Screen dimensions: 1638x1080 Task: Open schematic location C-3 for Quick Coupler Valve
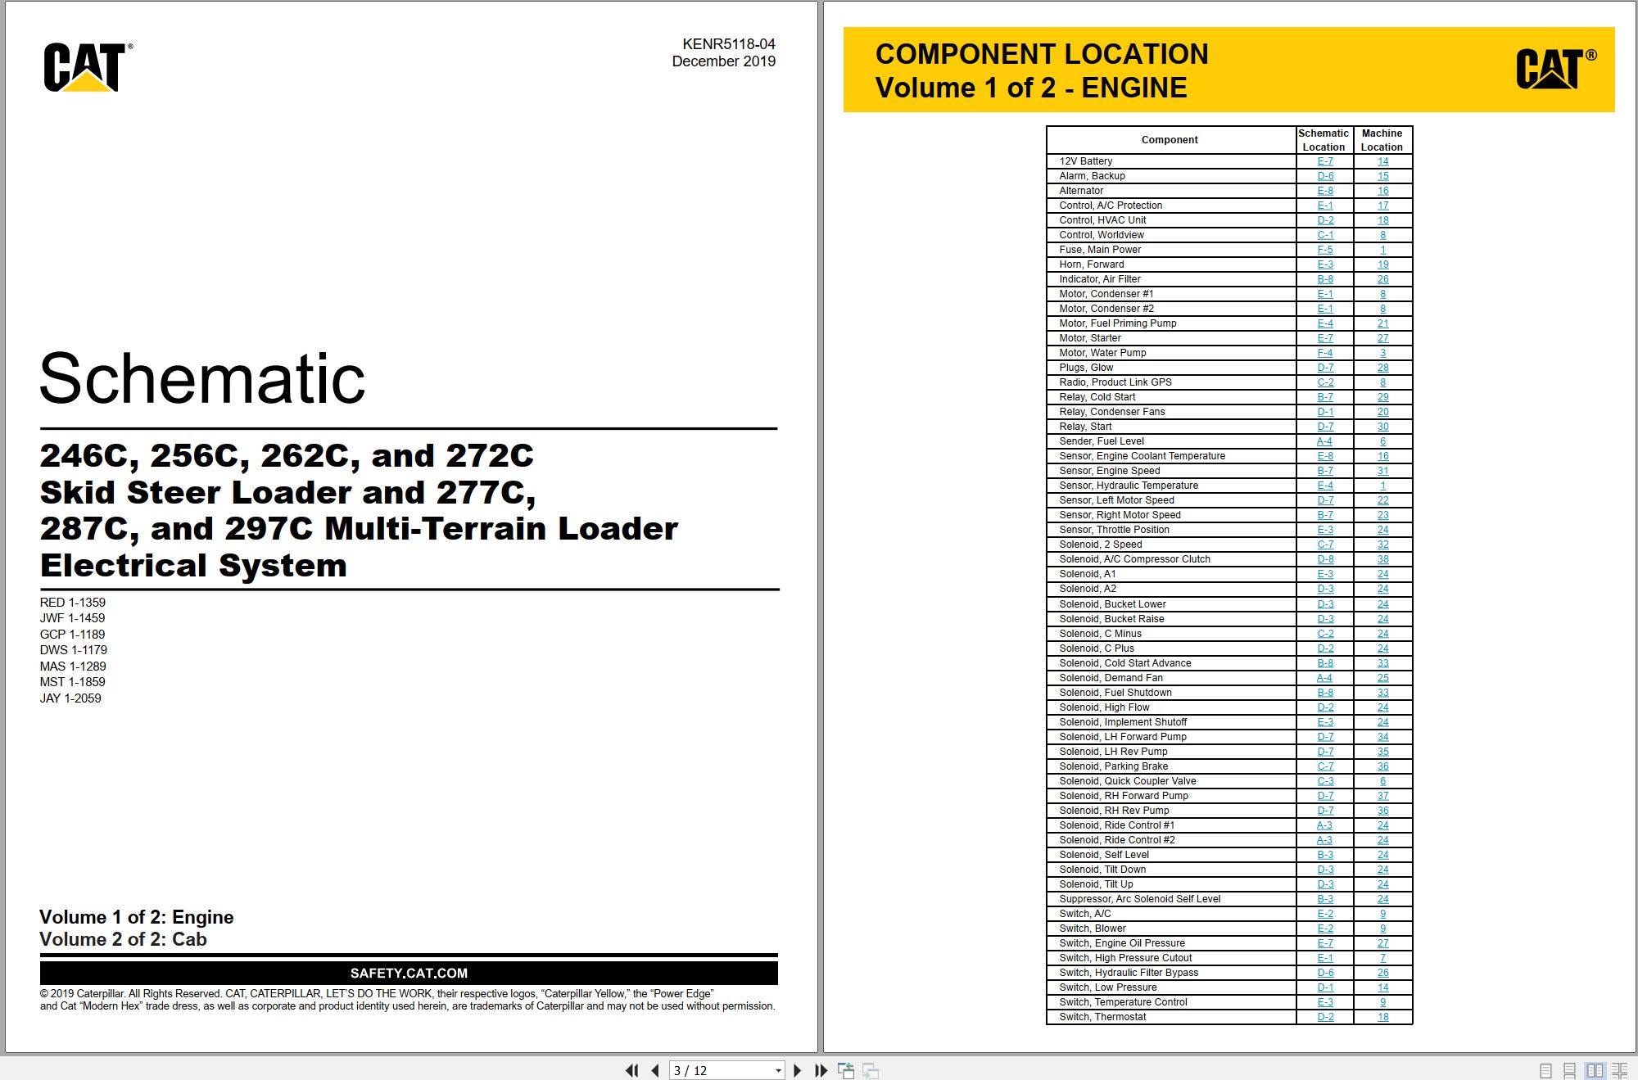point(1325,781)
